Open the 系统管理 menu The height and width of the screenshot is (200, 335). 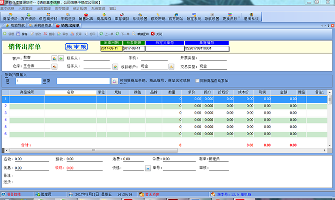[x=98, y=8]
